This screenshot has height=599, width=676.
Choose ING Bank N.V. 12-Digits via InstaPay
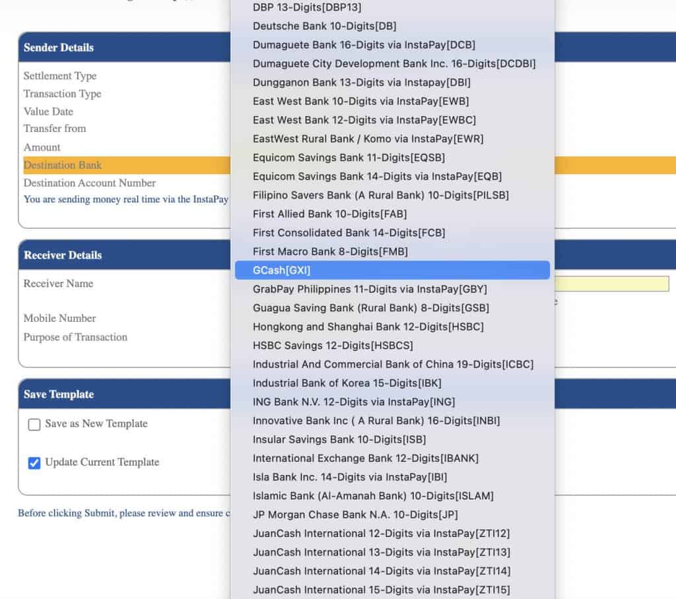tap(353, 402)
